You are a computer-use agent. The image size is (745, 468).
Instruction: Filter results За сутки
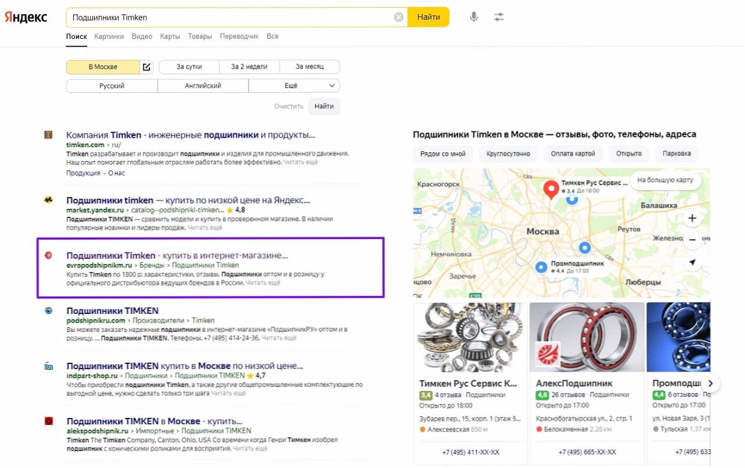pos(189,67)
